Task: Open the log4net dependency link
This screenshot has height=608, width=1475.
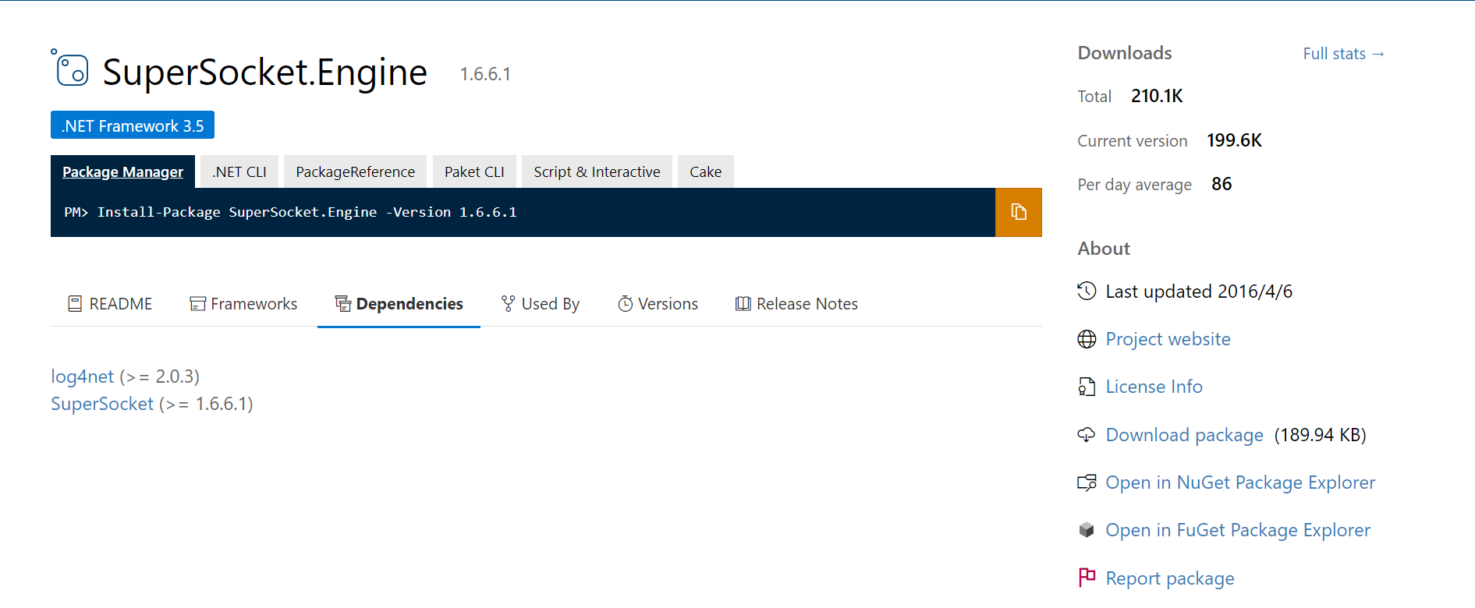Action: (x=82, y=376)
